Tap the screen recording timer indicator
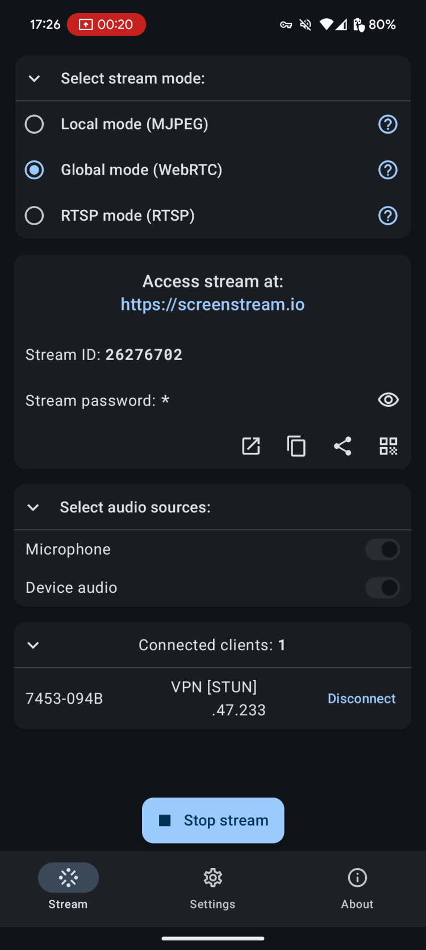 [x=106, y=24]
